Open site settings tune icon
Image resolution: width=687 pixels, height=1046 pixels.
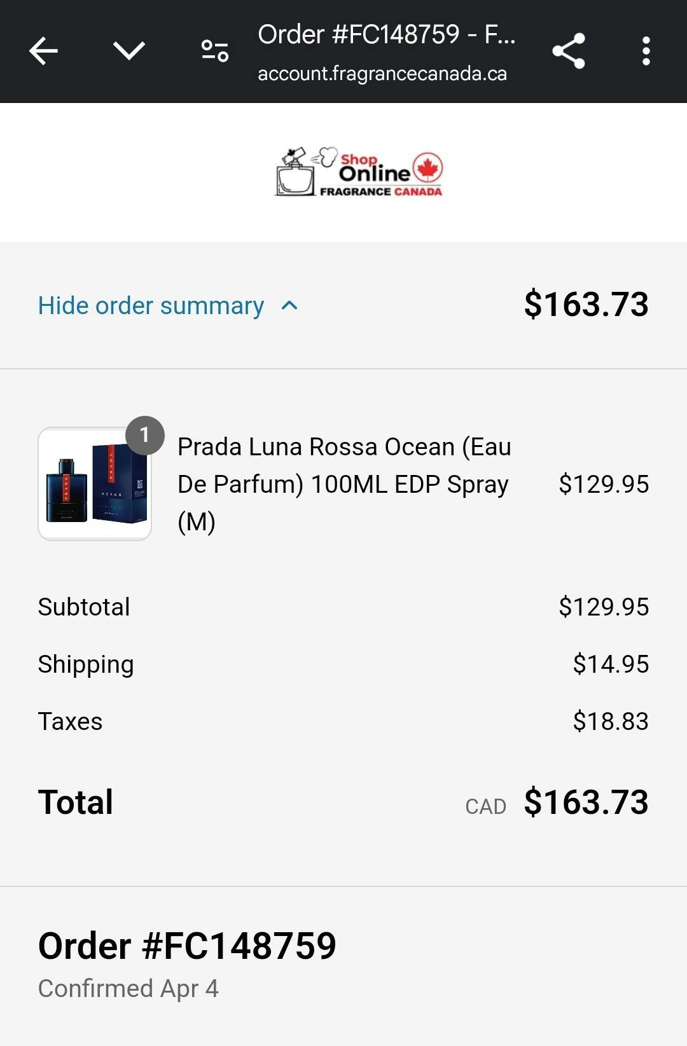(x=215, y=51)
